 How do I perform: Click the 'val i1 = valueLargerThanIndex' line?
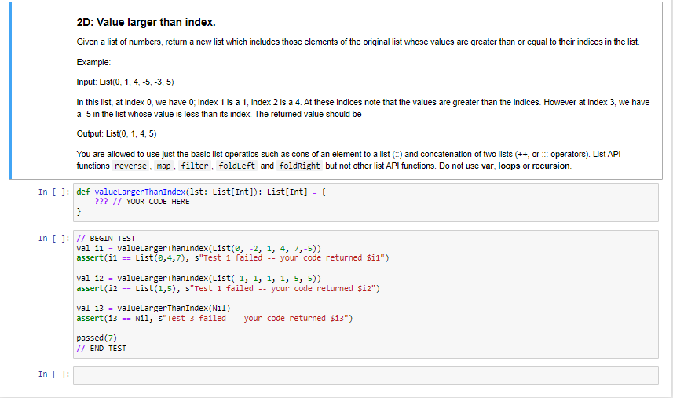click(x=199, y=248)
